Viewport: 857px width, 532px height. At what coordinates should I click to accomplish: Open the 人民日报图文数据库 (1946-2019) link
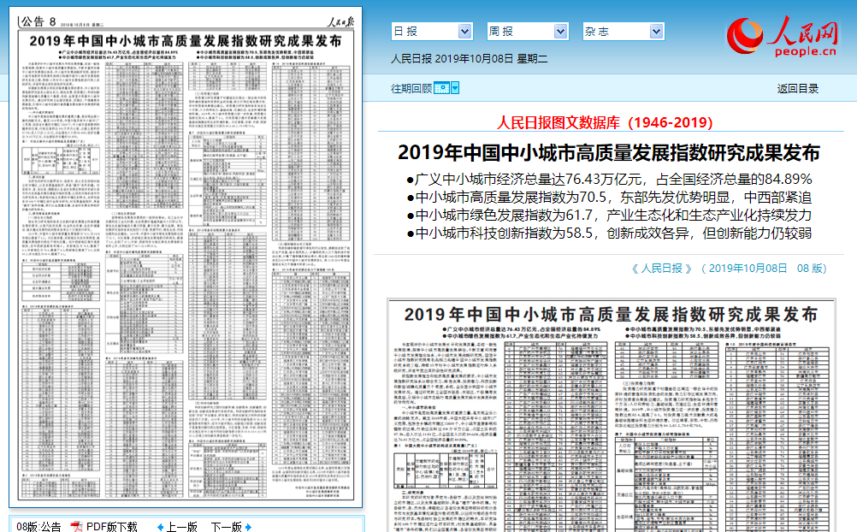tap(605, 122)
